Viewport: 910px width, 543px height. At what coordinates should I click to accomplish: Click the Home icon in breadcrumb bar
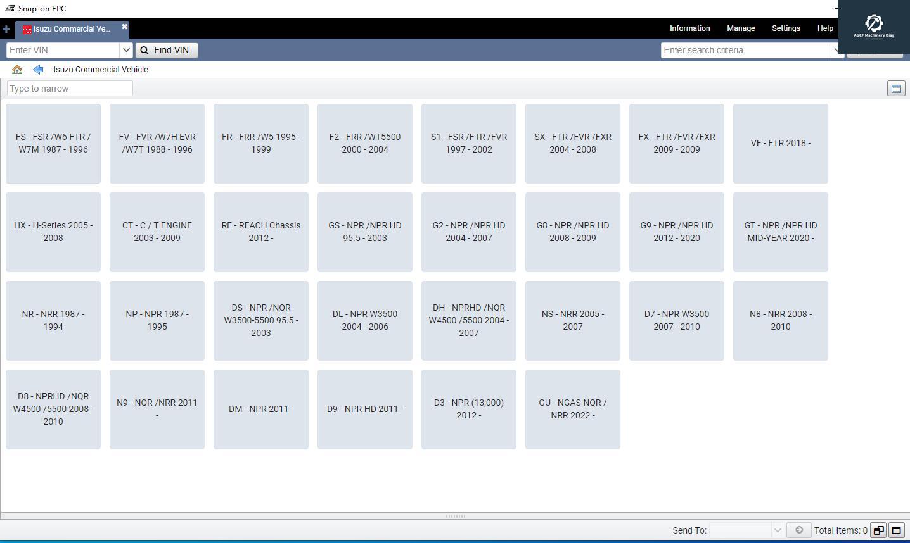[17, 70]
